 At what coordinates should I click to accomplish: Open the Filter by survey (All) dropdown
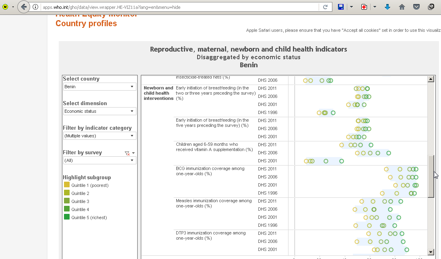[x=99, y=160]
